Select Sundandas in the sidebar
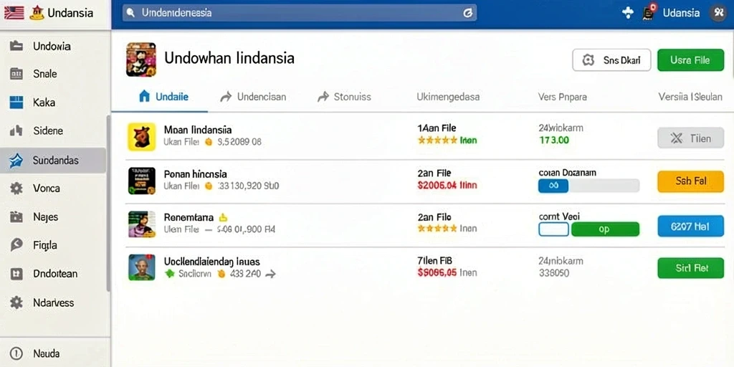 click(x=53, y=161)
